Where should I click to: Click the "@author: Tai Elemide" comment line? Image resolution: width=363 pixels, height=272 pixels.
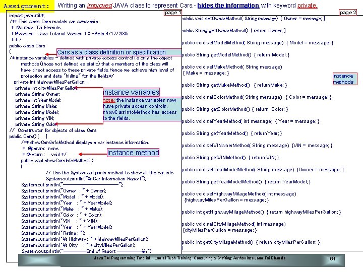coord(36,28)
